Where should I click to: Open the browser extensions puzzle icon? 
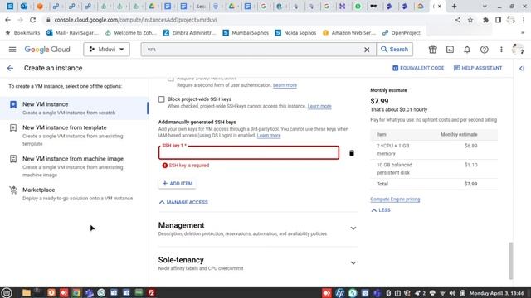point(485,20)
